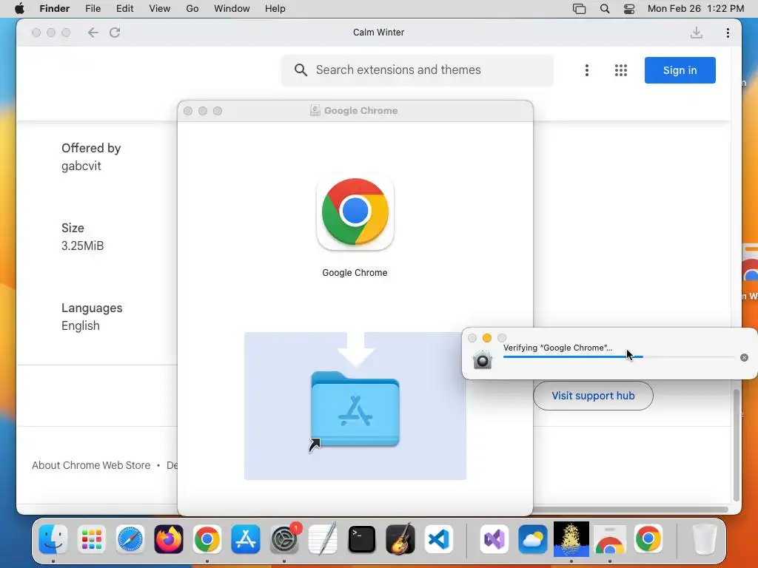
Task: Open the Help menu
Action: 275,9
